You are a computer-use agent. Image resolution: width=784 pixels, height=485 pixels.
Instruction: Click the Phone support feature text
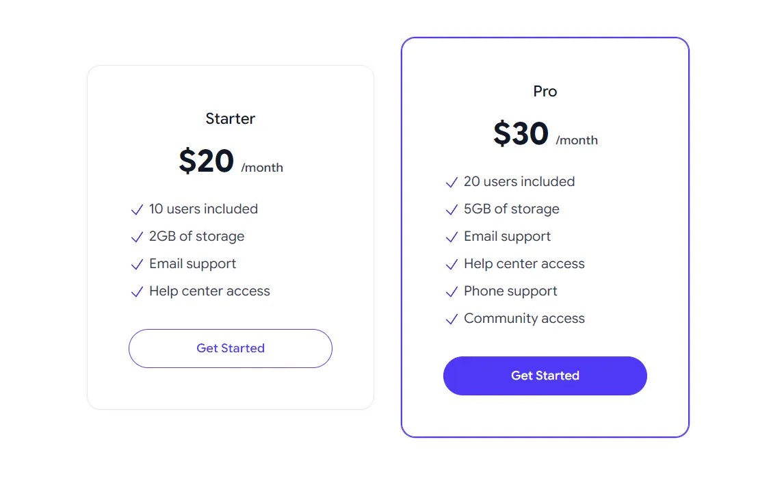click(510, 291)
